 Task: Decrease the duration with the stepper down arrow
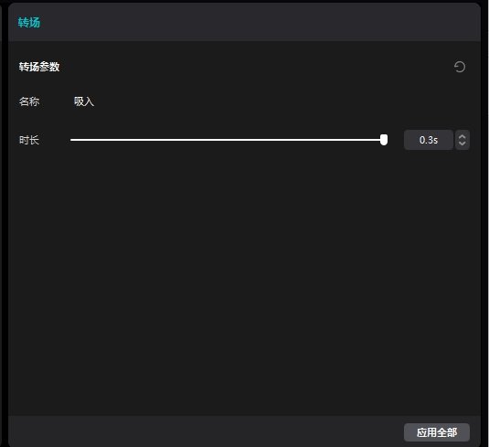tap(462, 144)
